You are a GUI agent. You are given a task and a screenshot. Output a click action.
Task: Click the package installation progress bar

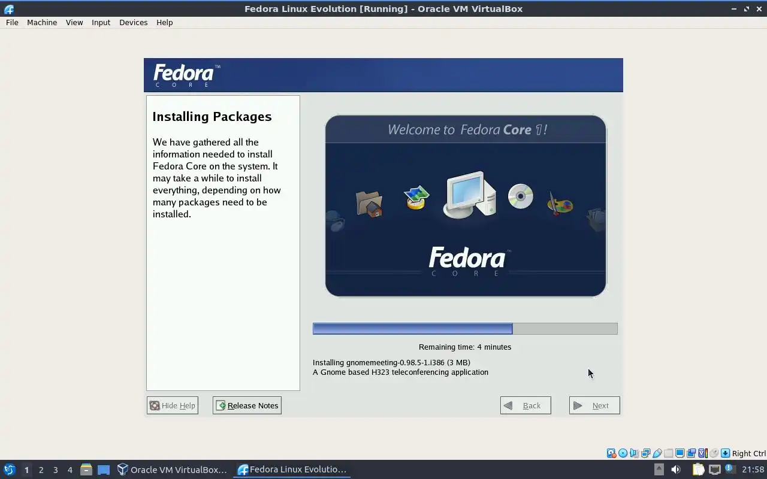[x=465, y=328]
